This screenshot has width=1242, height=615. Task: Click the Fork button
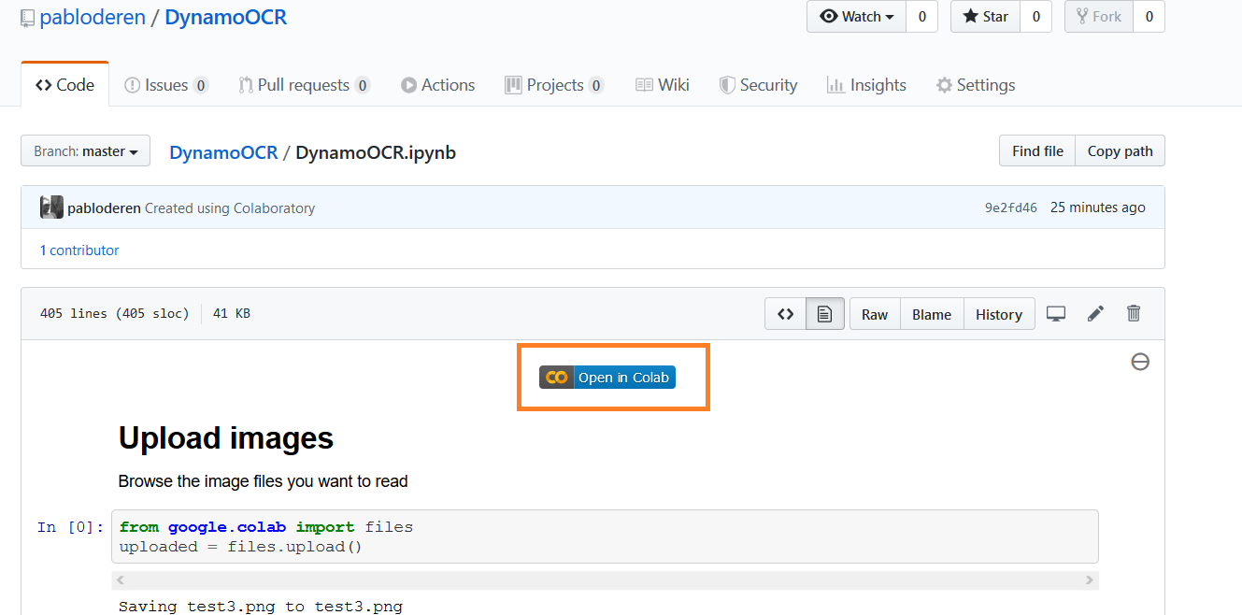coord(1099,16)
